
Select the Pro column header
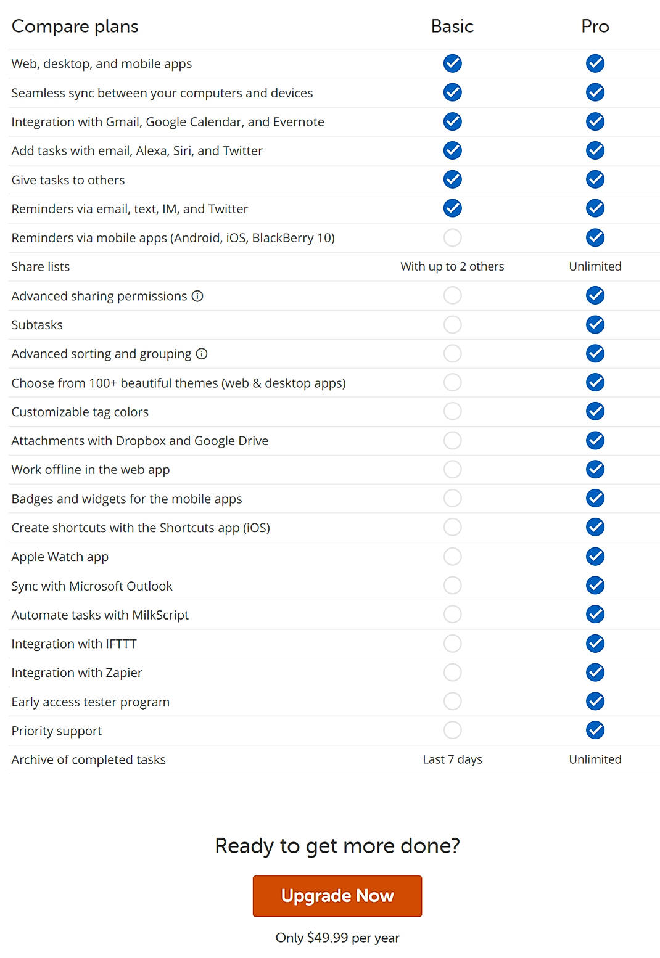(595, 27)
